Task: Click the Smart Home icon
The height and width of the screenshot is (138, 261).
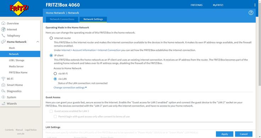Action: [x=3, y=85]
